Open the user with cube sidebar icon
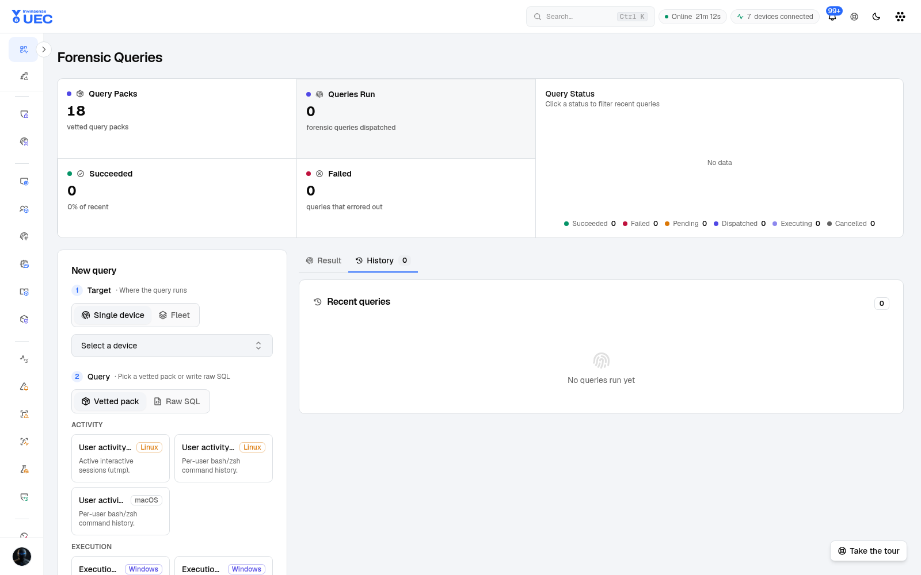921x575 pixels. pos(24,209)
